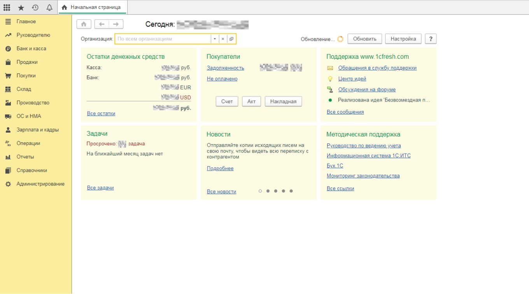This screenshot has height=294, width=529.
Task: Open Favorites star icon
Action: click(x=21, y=7)
